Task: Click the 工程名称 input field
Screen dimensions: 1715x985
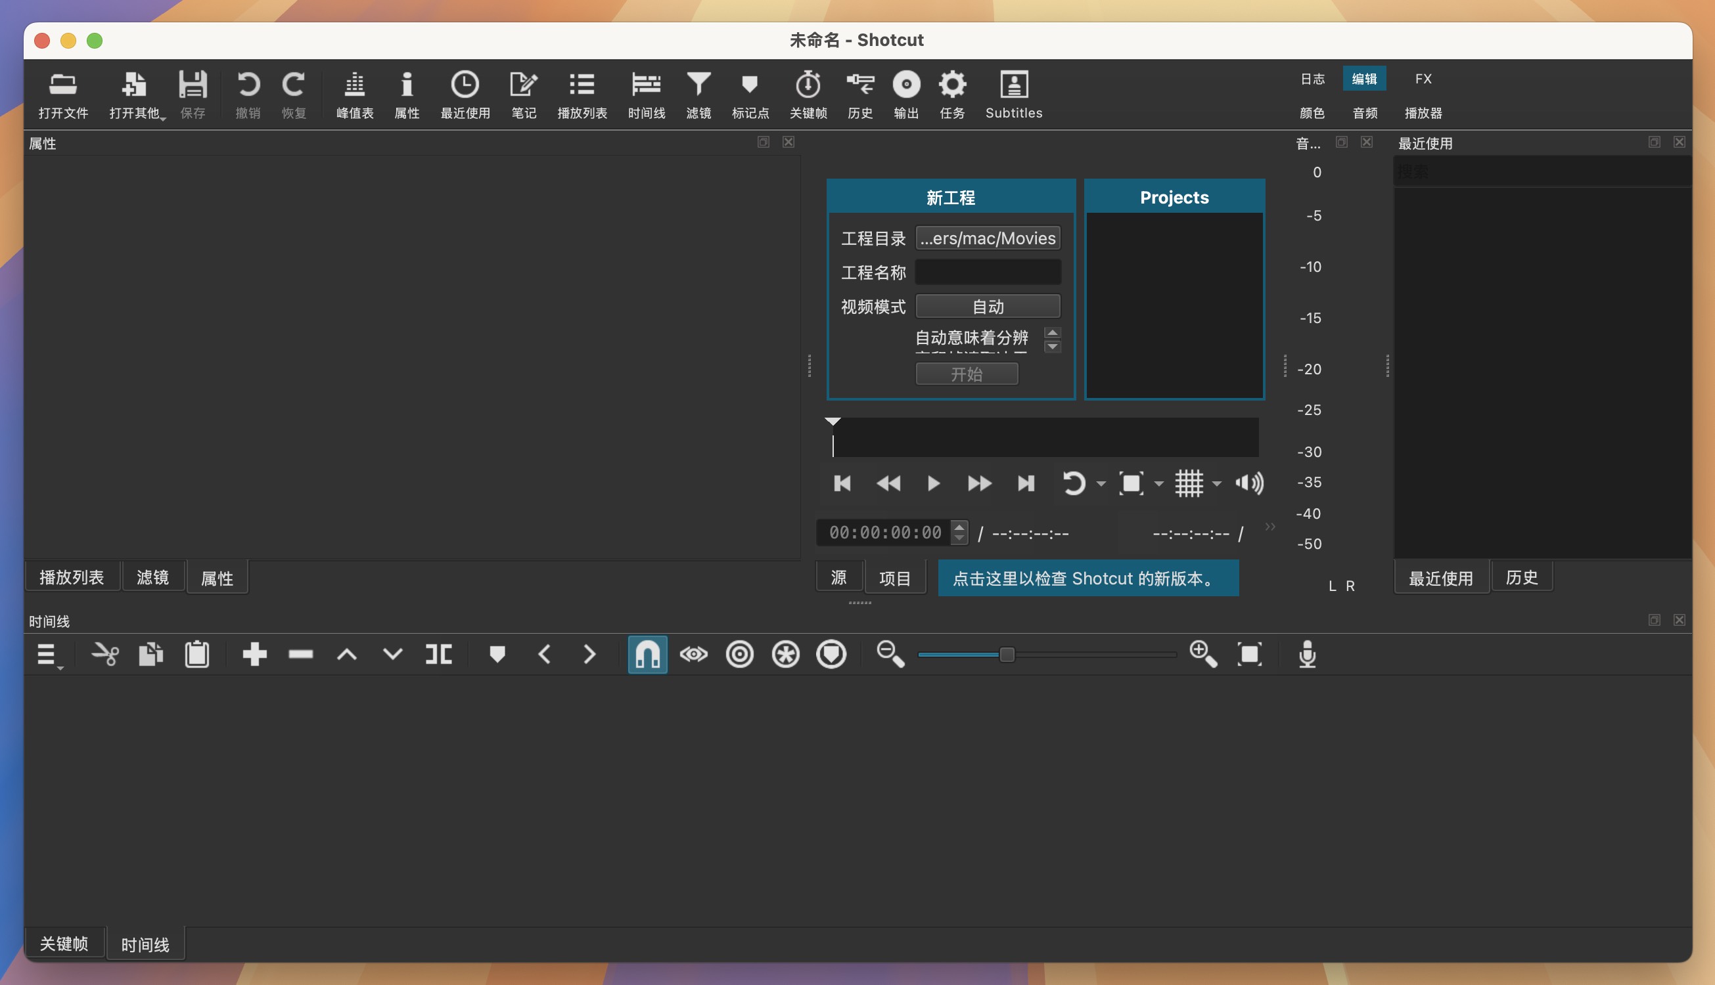Action: (x=988, y=272)
